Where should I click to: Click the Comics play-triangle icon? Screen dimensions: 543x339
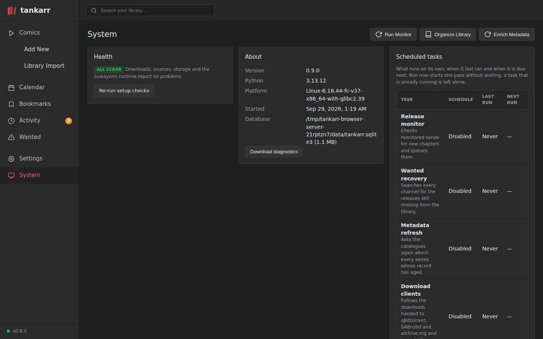pyautogui.click(x=11, y=33)
